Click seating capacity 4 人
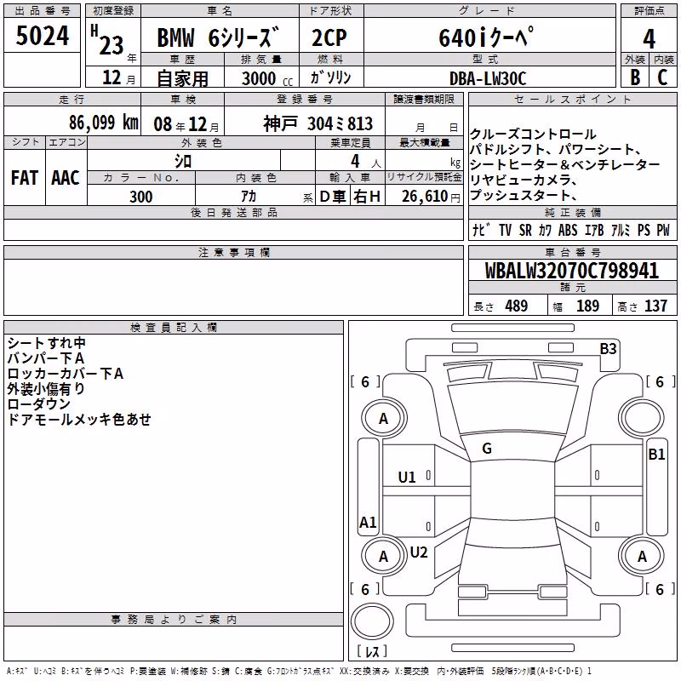The width and height of the screenshot is (681, 681). click(366, 162)
